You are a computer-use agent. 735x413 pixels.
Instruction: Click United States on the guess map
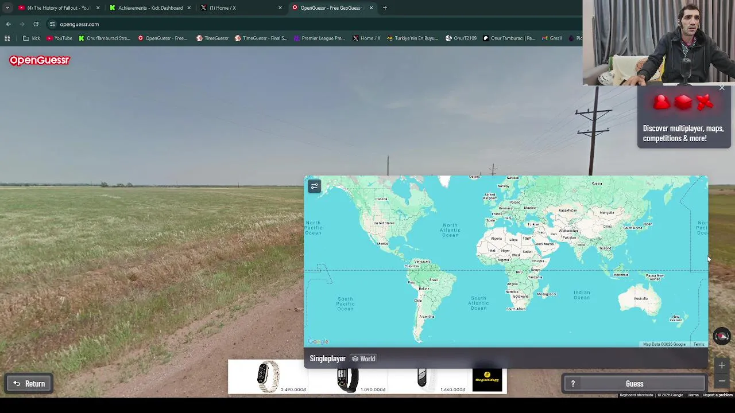pyautogui.click(x=384, y=223)
